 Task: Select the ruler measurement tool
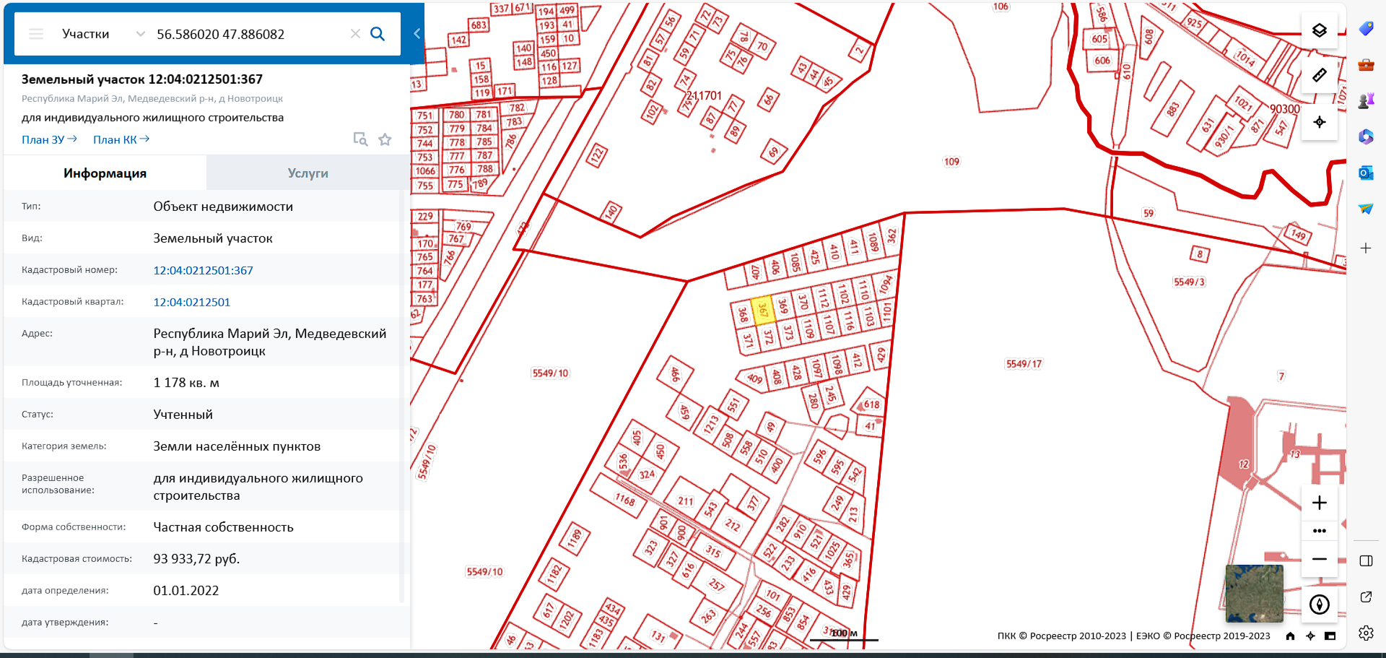pyautogui.click(x=1320, y=75)
